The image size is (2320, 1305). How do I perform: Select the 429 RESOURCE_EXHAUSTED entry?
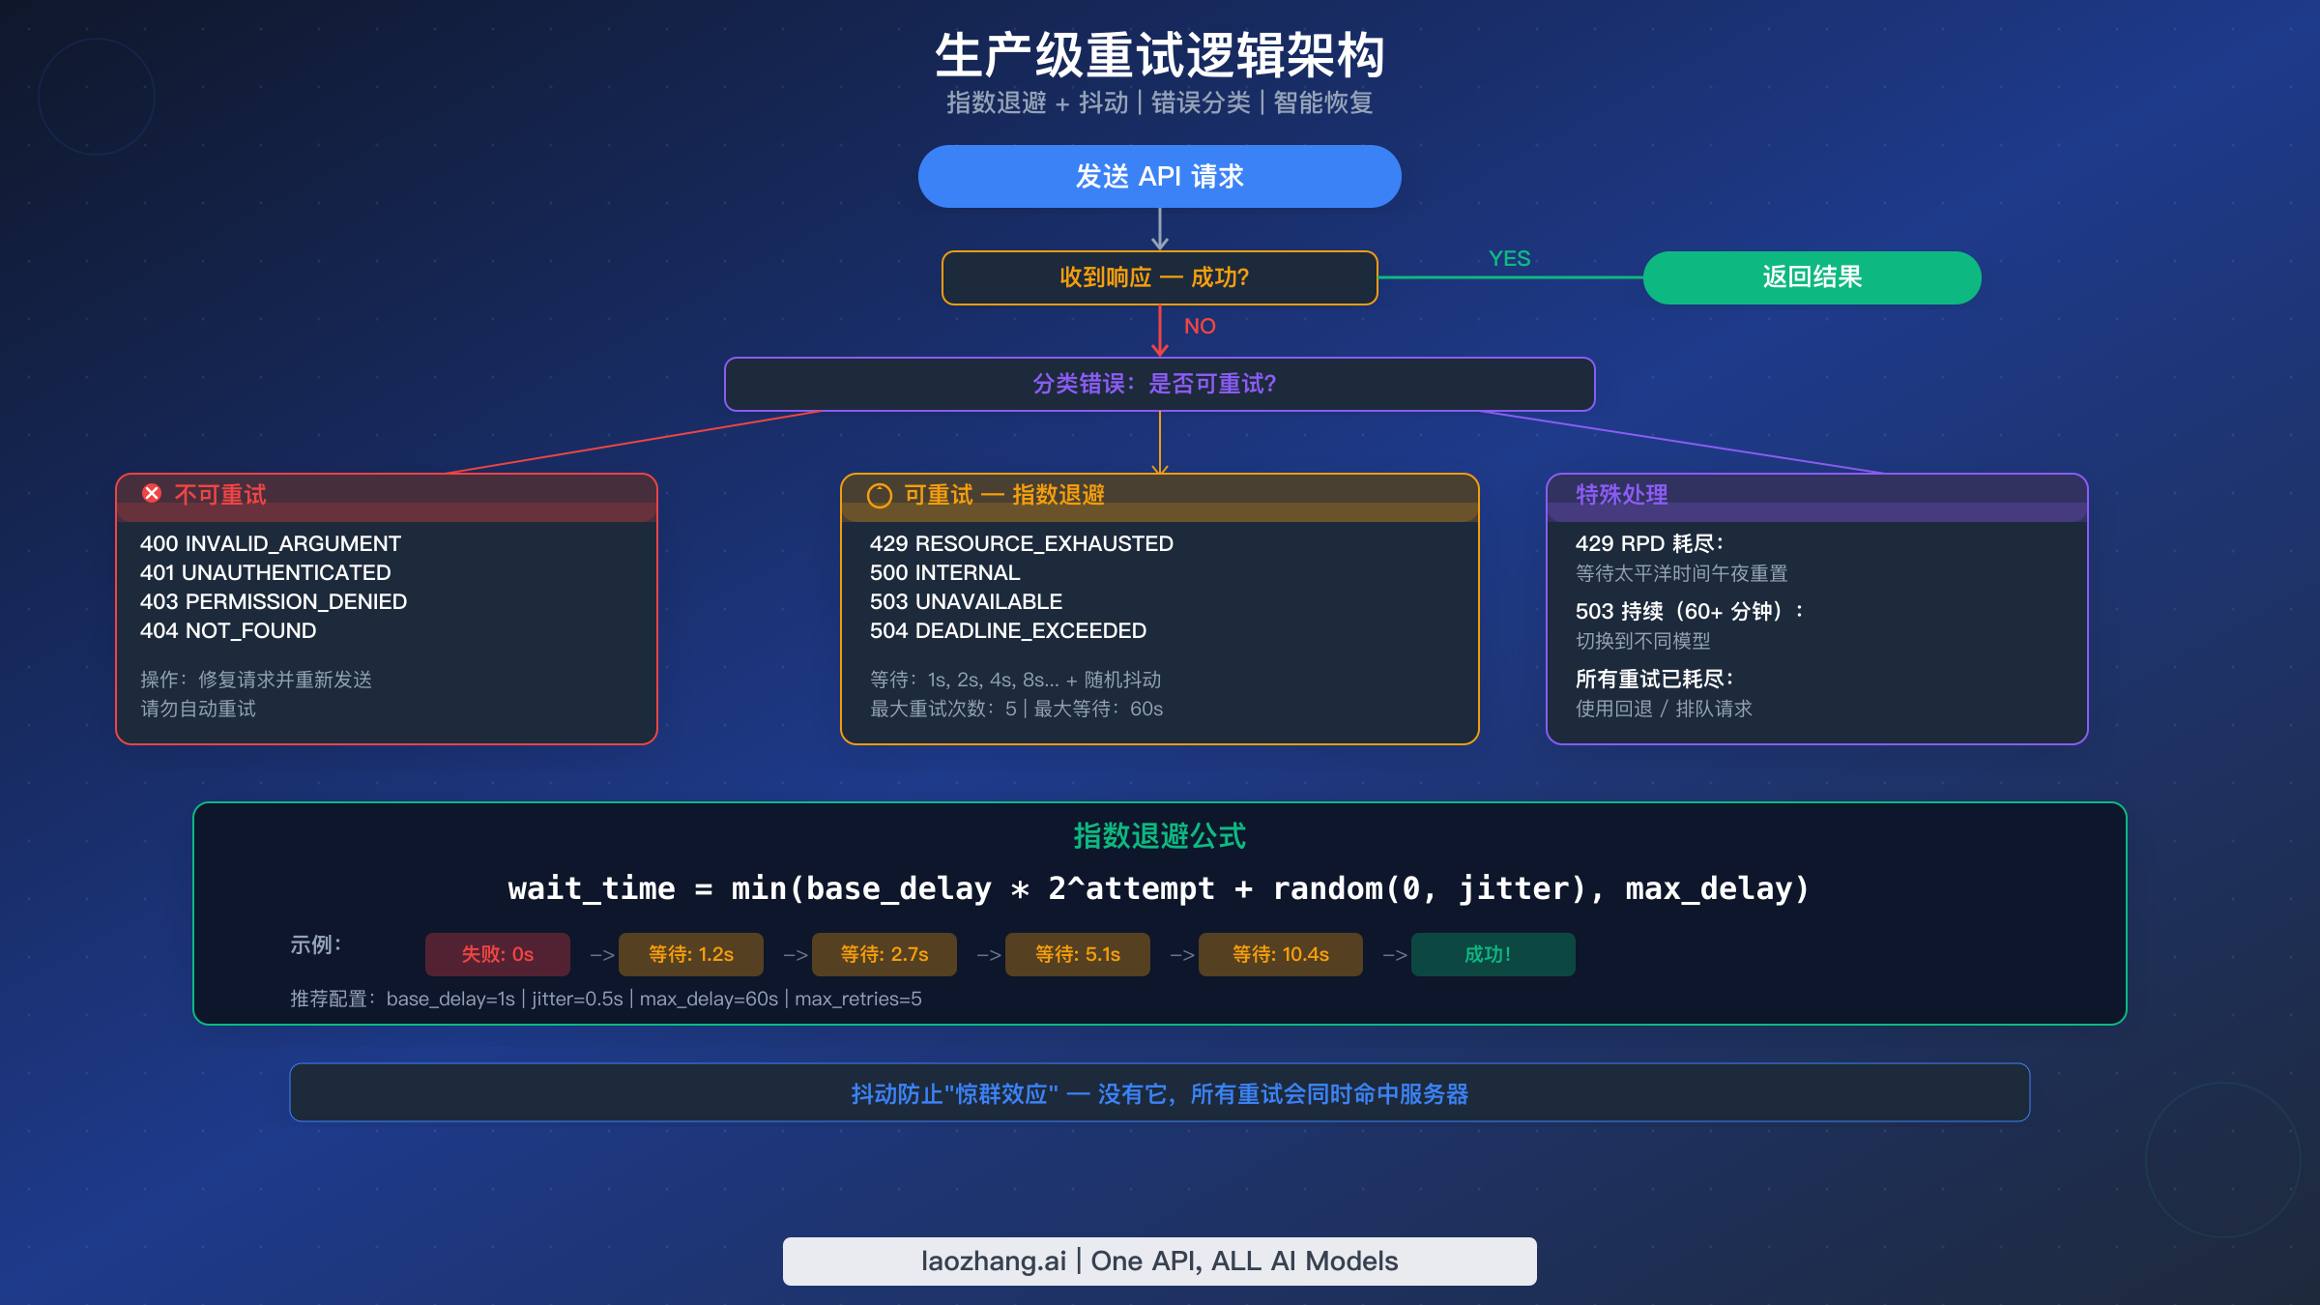(1020, 543)
